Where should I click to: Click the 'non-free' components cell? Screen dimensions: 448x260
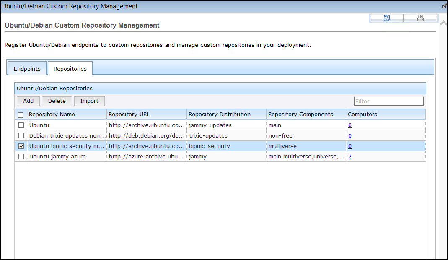[306, 136]
